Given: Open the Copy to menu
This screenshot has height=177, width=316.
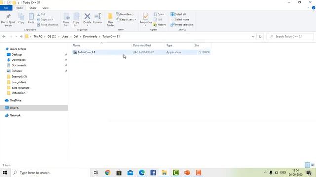Looking at the screenshot, I should 76,20.
